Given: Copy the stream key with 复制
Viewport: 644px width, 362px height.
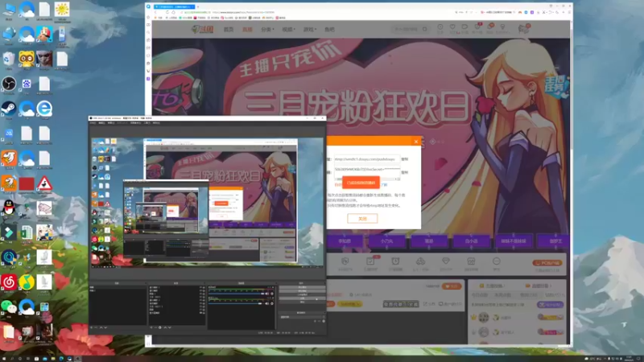Looking at the screenshot, I should pos(405,172).
